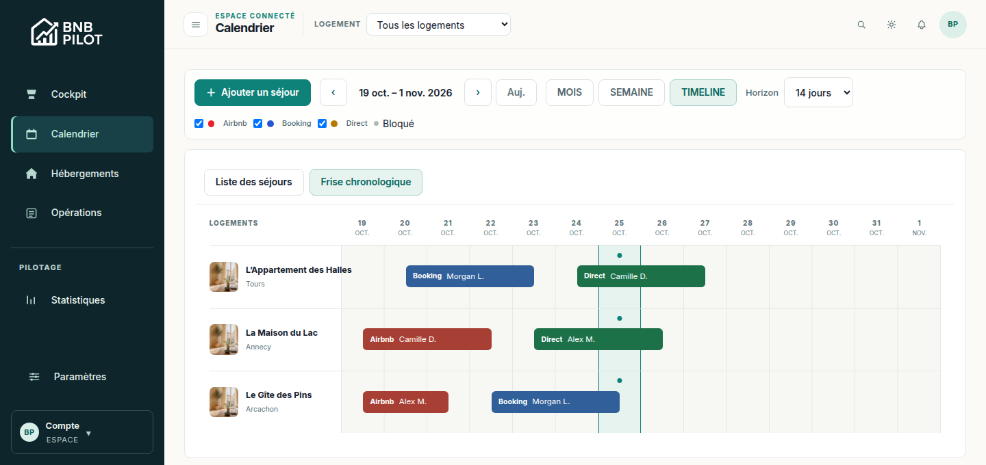Open Direct stay Camille D. in Appartement des Halles

tap(641, 276)
